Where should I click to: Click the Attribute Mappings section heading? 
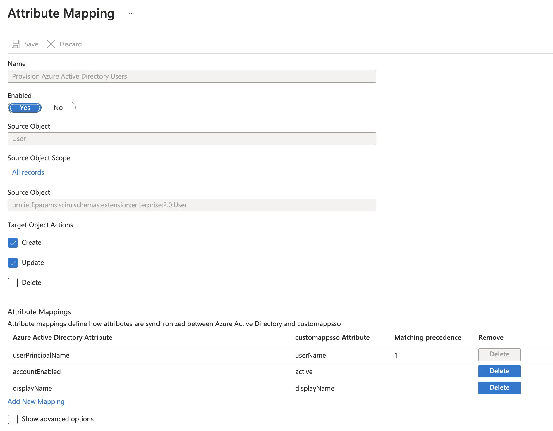pyautogui.click(x=39, y=312)
